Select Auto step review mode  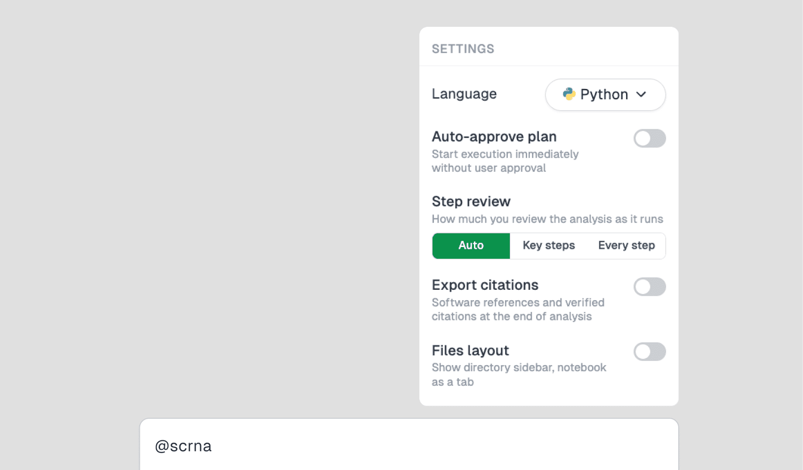[x=471, y=246]
